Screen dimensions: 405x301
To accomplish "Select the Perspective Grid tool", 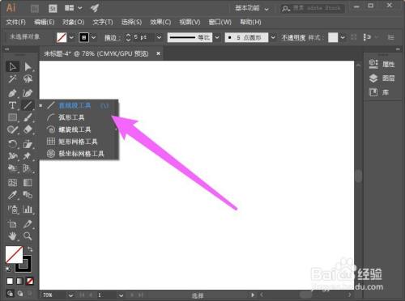I will click(x=28, y=168).
